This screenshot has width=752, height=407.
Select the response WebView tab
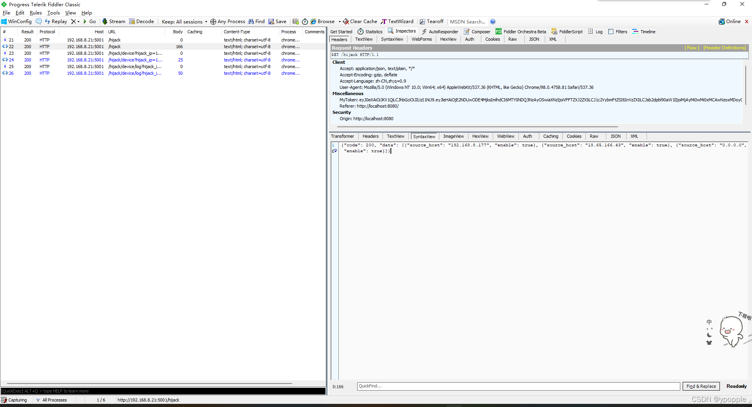click(506, 136)
